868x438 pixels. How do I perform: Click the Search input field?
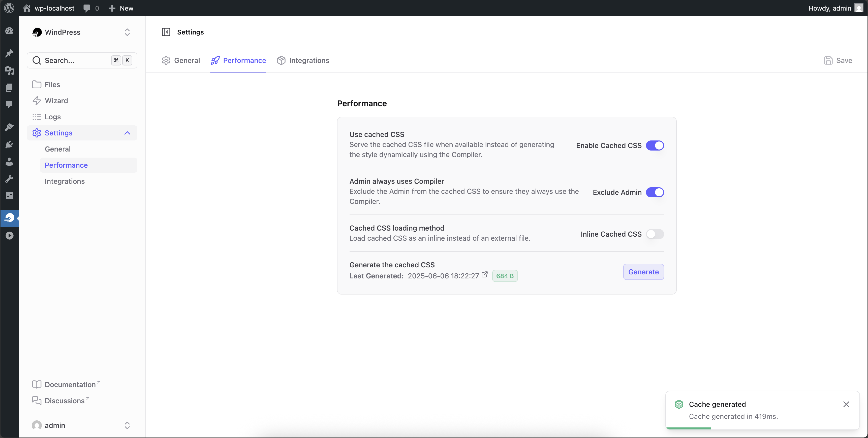point(82,60)
